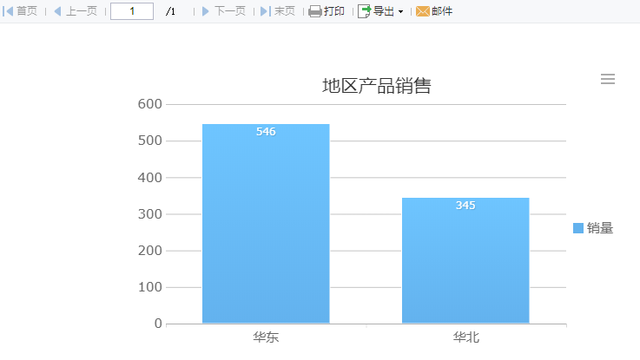Click the last page arrow icon
This screenshot has width=640, height=360.
tap(266, 11)
